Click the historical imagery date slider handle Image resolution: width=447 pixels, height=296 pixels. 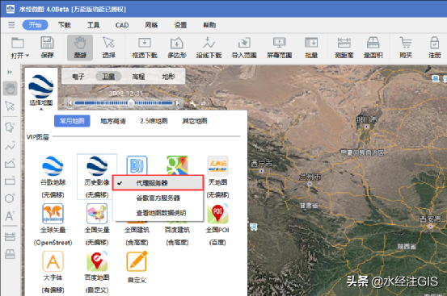131,102
